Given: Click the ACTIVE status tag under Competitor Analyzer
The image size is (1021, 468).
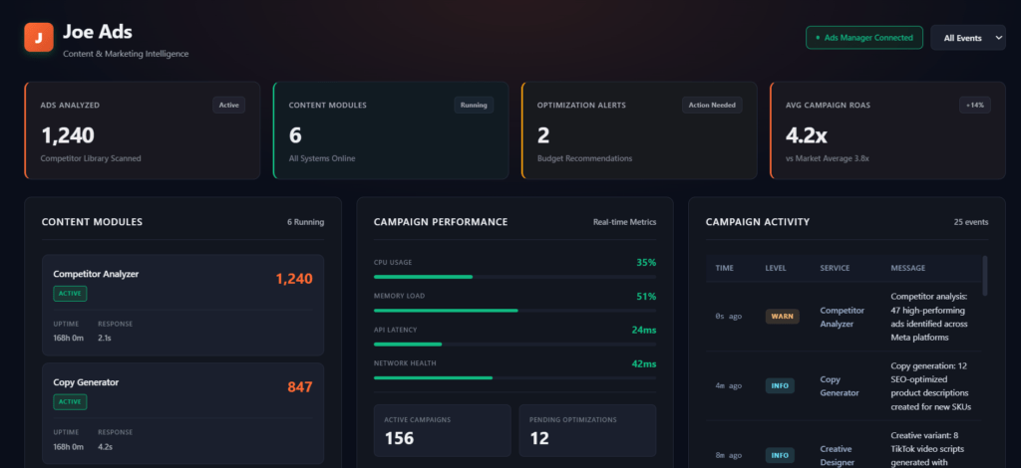Looking at the screenshot, I should [70, 294].
